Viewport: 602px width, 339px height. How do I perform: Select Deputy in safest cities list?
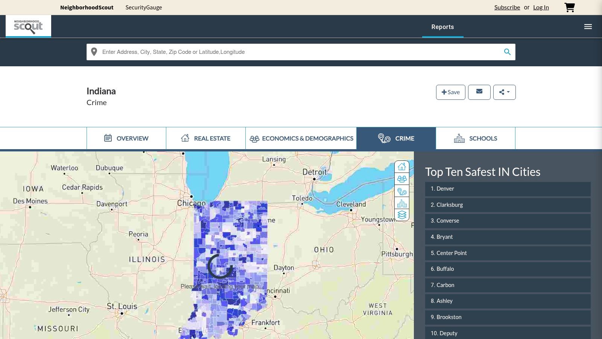508,333
